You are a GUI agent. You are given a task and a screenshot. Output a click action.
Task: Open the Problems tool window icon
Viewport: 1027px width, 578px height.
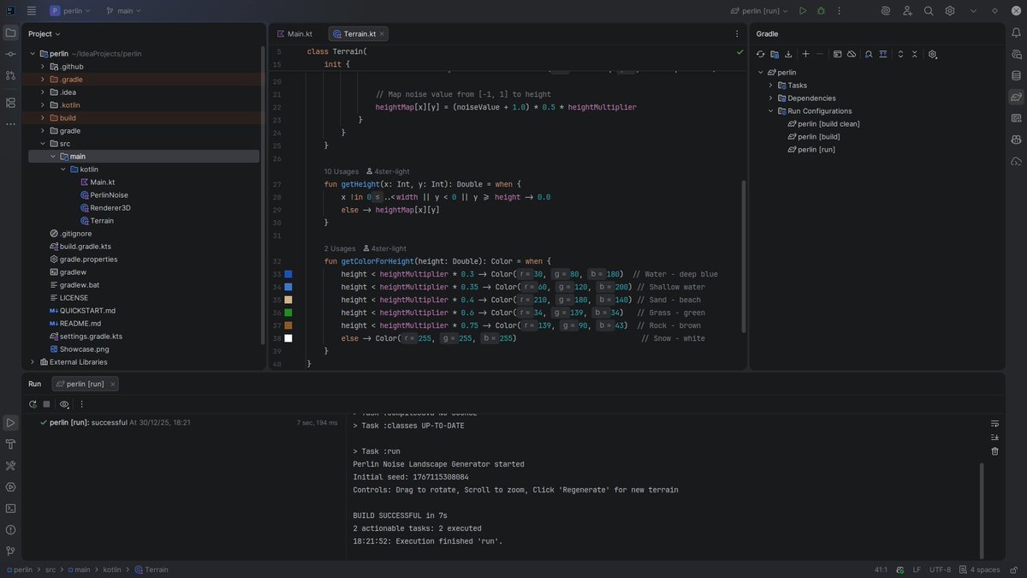coord(10,530)
